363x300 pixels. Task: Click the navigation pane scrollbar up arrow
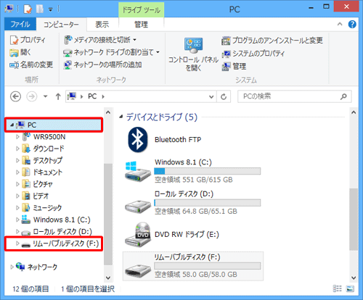(x=108, y=112)
